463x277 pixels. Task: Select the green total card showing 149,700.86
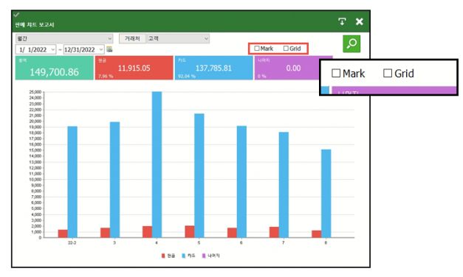coord(55,68)
